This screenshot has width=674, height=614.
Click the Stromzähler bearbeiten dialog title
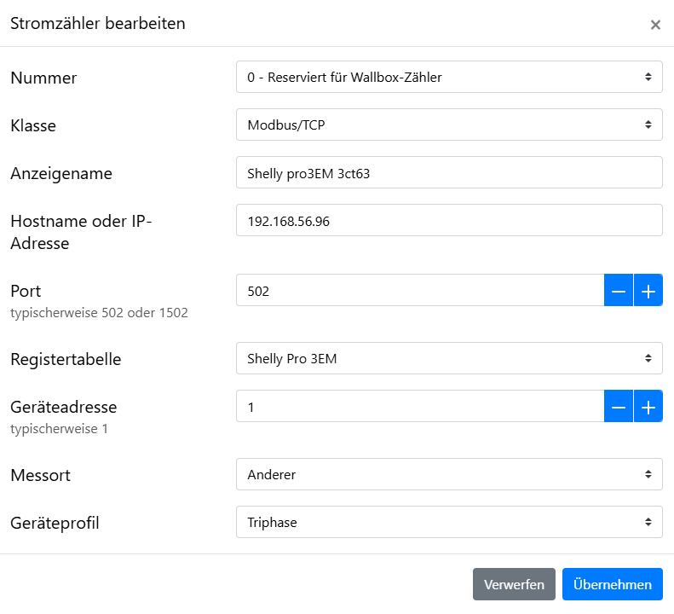pyautogui.click(x=97, y=24)
